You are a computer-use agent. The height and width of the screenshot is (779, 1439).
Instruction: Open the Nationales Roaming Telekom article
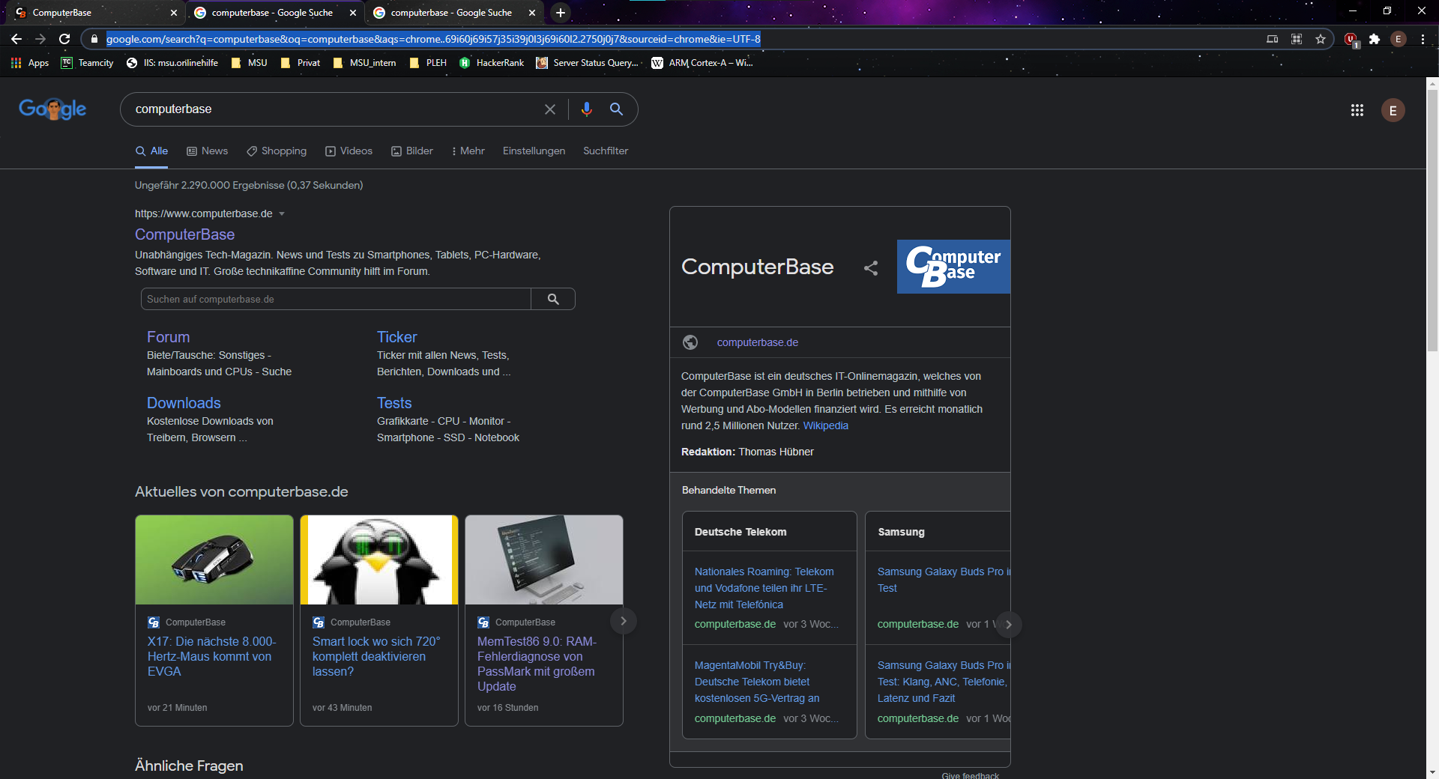[764, 588]
